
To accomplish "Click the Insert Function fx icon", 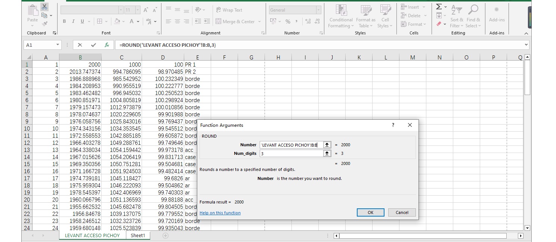I will 107,45.
